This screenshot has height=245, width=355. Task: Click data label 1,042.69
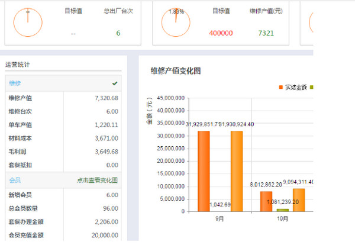(220, 205)
